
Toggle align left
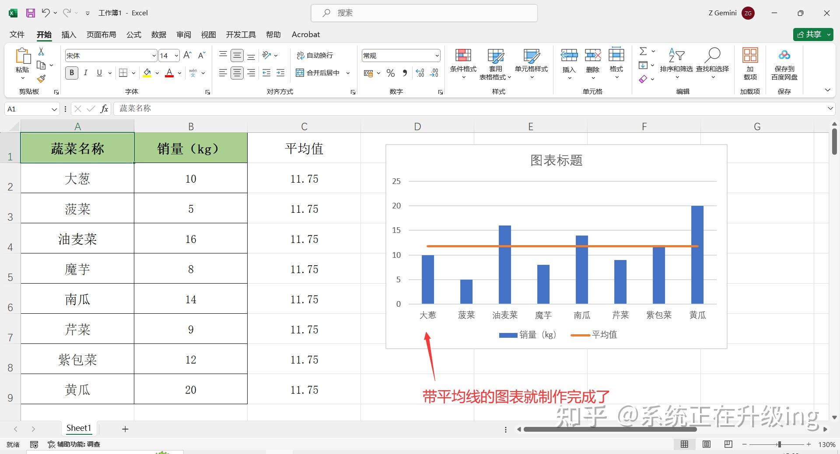(223, 73)
